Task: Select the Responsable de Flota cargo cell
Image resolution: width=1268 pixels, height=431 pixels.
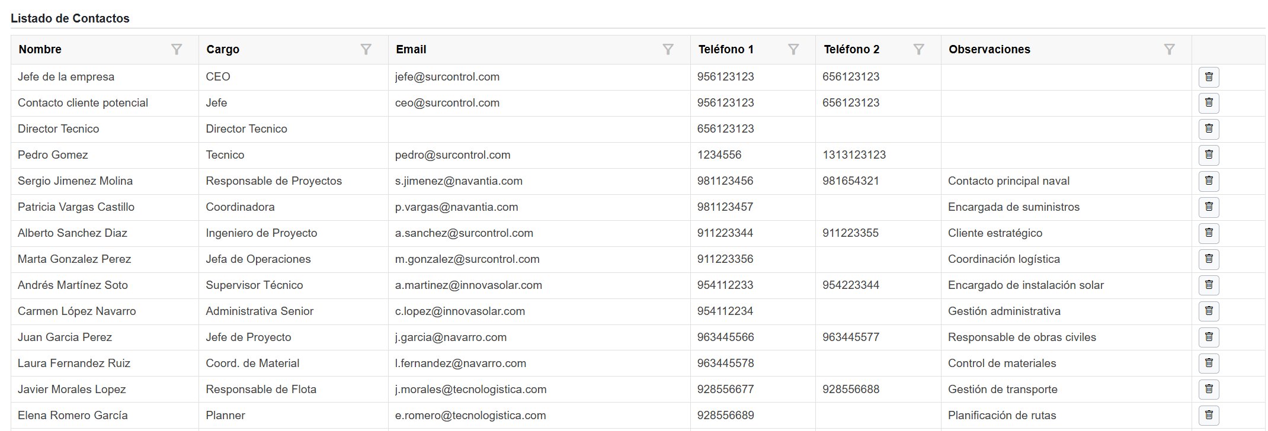Action: tap(261, 390)
